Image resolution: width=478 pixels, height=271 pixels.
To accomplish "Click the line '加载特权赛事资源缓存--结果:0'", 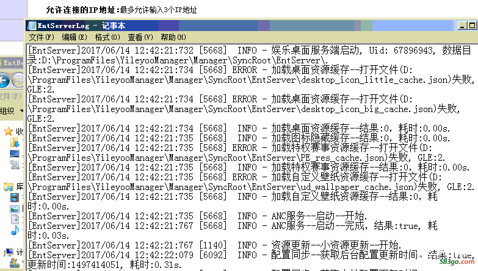I will coord(248,167).
